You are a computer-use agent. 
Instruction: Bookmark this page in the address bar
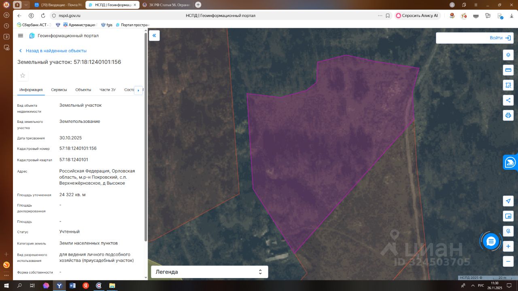[x=388, y=16]
